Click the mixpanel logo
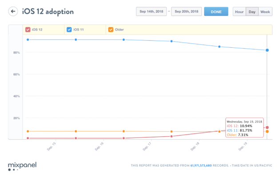Screen dimensions: 280x176 [22, 166]
